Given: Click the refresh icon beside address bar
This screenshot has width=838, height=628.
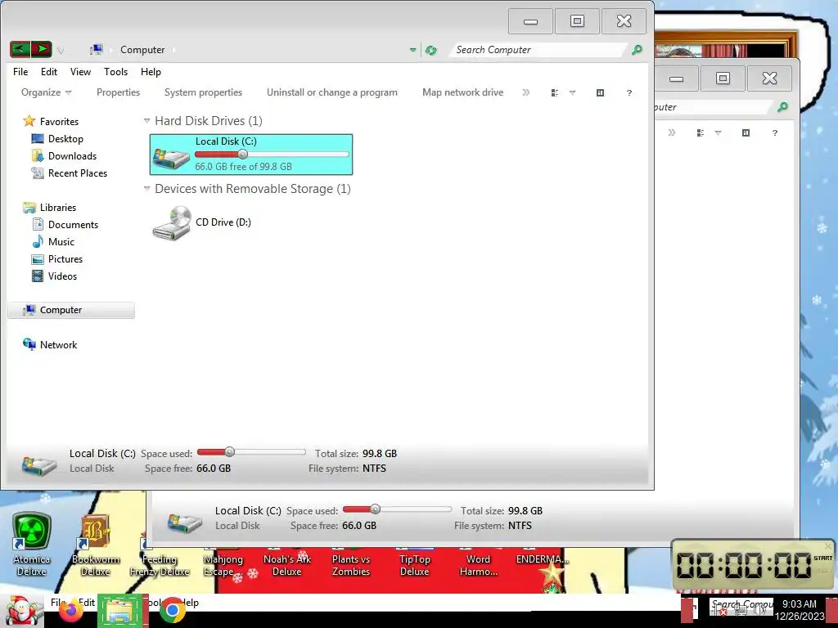Looking at the screenshot, I should [430, 50].
